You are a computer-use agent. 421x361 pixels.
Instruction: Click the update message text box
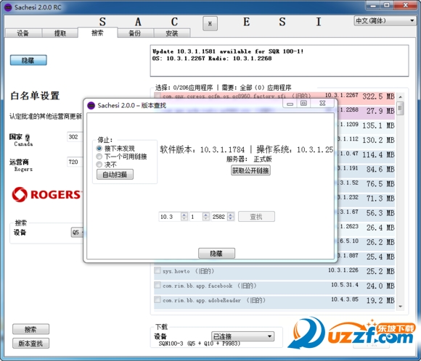click(x=279, y=61)
